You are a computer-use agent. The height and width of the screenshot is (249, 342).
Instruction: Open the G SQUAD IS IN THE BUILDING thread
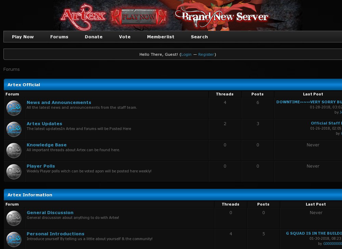click(313, 233)
